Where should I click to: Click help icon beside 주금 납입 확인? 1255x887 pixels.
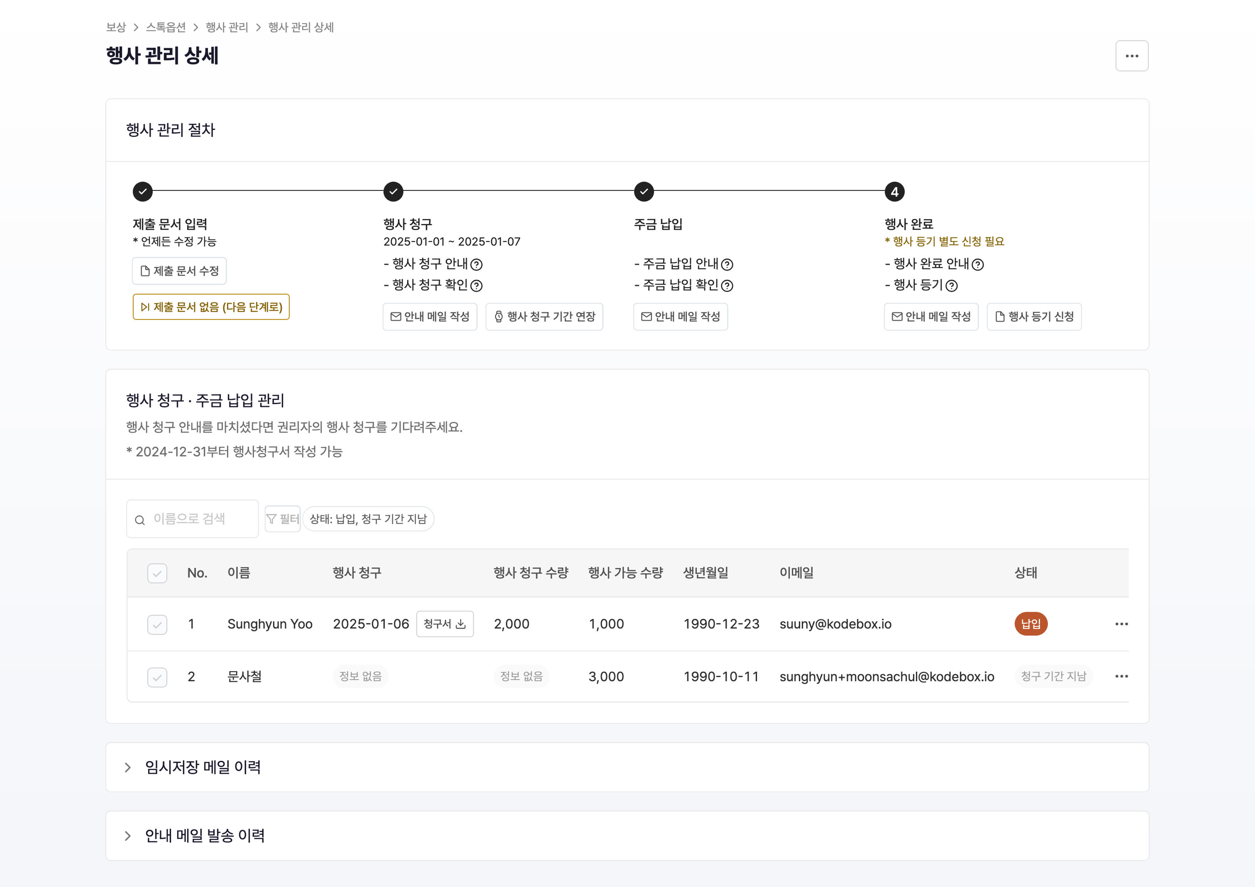coord(727,286)
